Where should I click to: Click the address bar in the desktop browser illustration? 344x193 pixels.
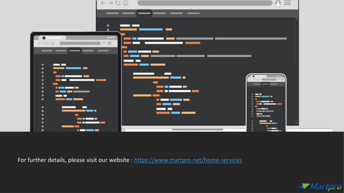click(205, 3)
